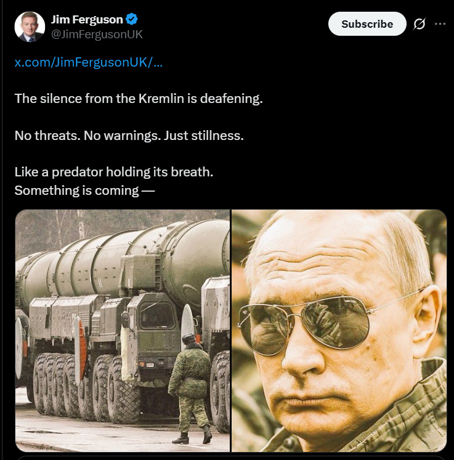Open the x.com/JimFergusonUK/… link
Image resolution: width=454 pixels, height=460 pixels.
click(x=88, y=62)
